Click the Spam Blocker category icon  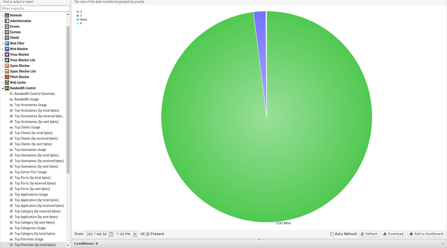7,66
